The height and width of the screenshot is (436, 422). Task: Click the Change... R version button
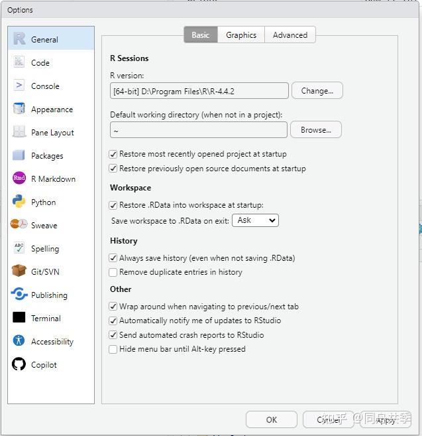(317, 91)
